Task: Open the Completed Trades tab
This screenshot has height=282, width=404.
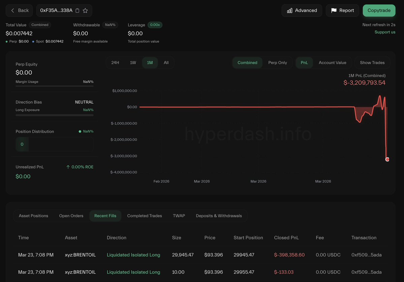Action: (145, 216)
